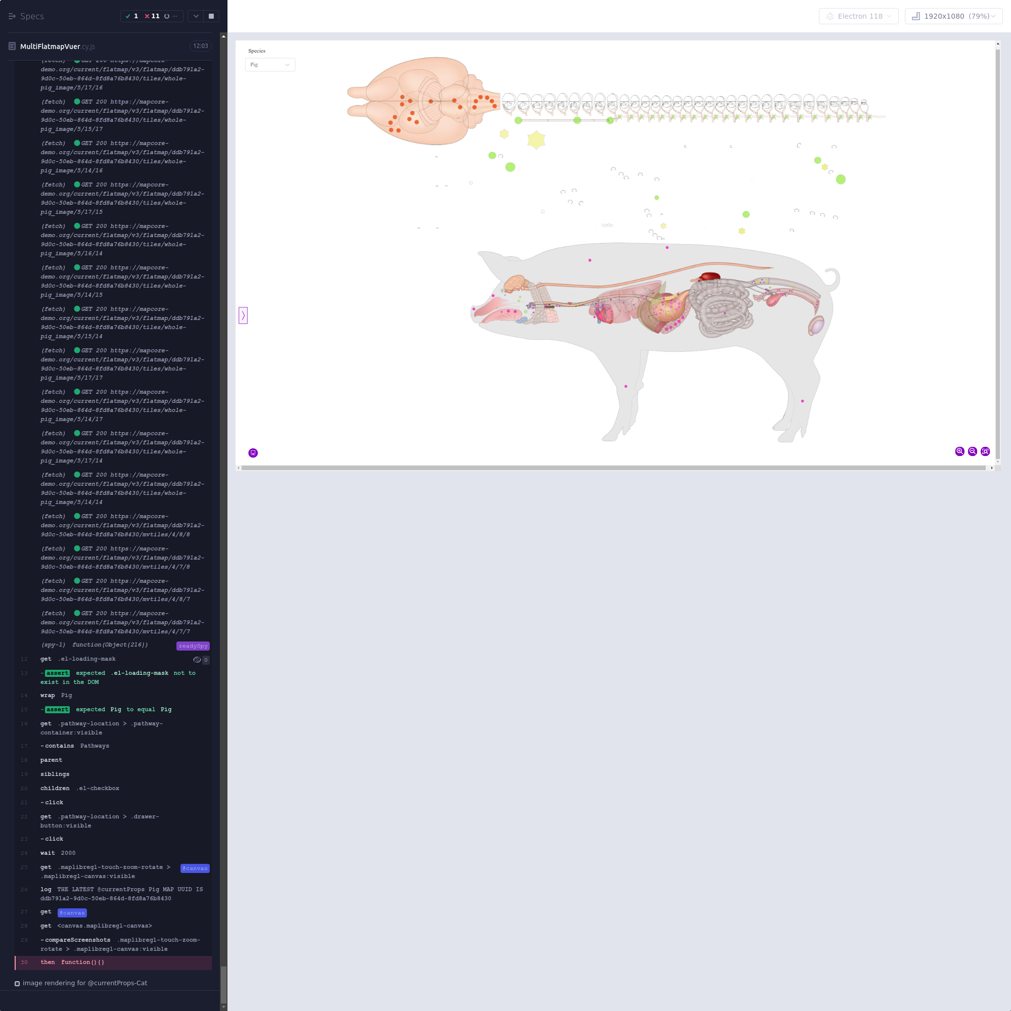Stop the running Cypress tests
This screenshot has width=1011, height=1011.
tap(211, 16)
